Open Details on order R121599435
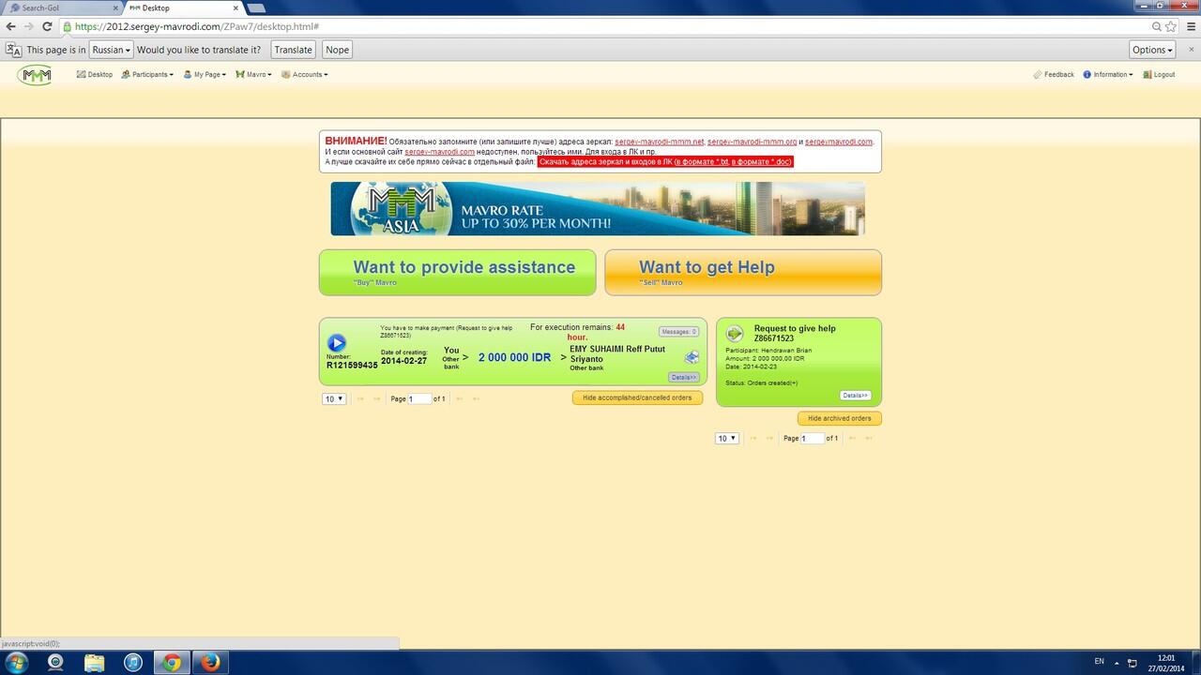The height and width of the screenshot is (675, 1201). pyautogui.click(x=684, y=377)
